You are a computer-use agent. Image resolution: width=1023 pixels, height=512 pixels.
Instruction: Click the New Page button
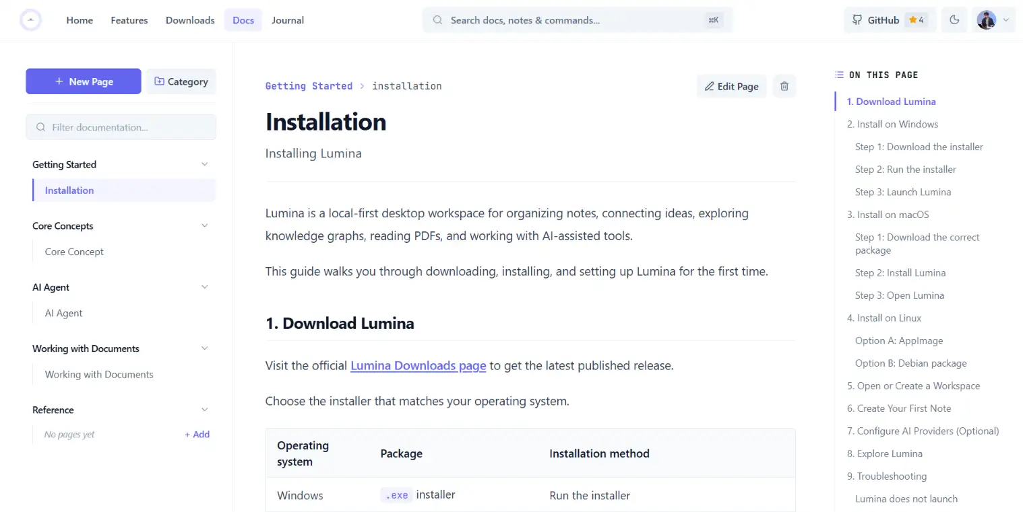(84, 81)
